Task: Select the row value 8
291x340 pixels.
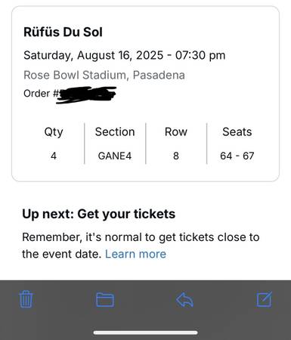Action: (x=176, y=156)
